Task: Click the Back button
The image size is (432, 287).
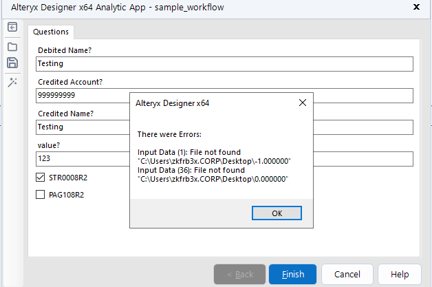Action: click(239, 274)
